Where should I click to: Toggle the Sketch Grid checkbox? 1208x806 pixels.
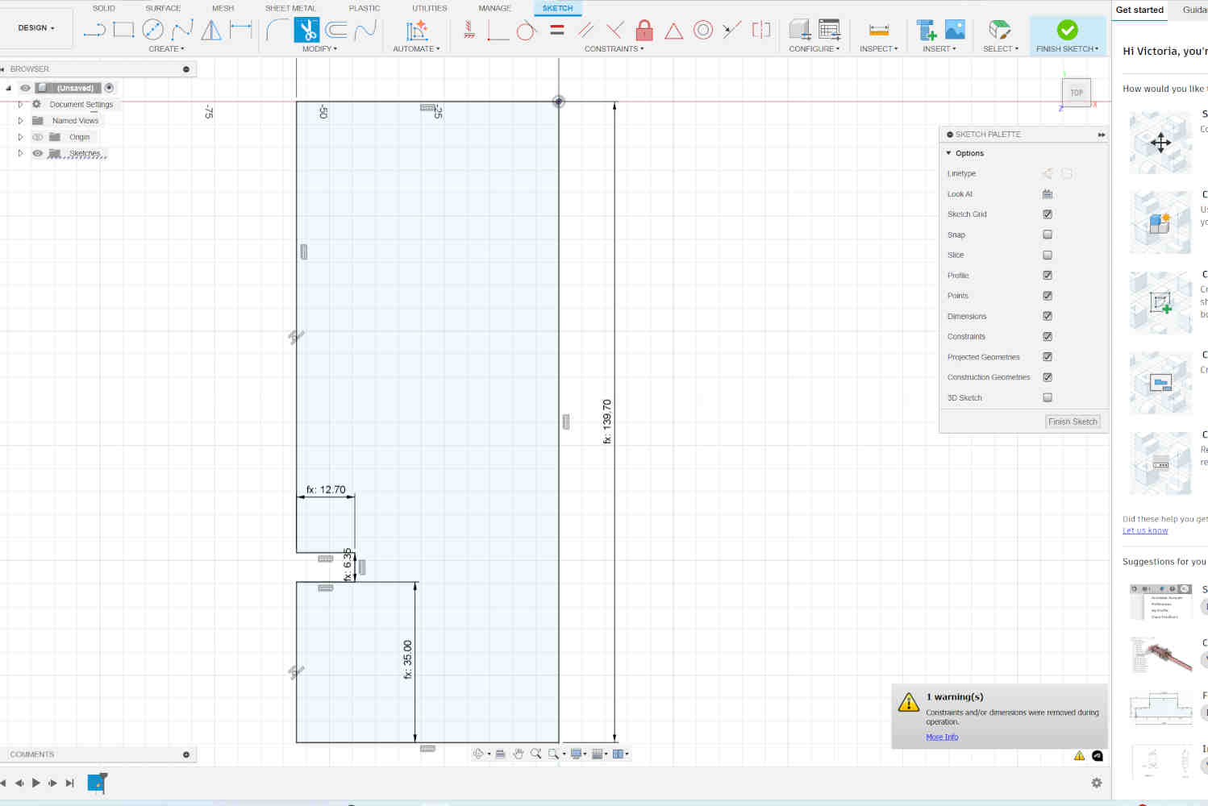[1048, 214]
